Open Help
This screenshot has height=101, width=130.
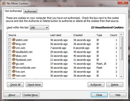[118, 95]
